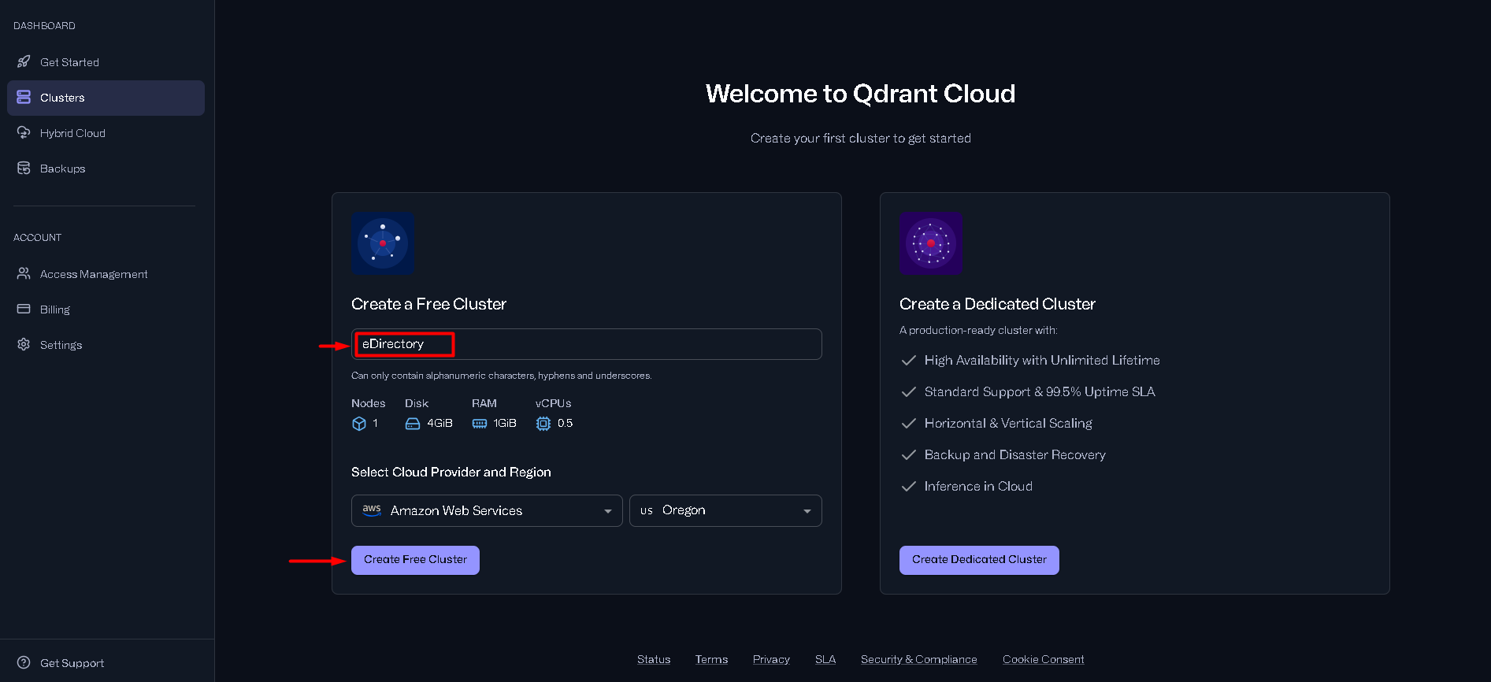Click the Access Management people icon

pos(24,273)
